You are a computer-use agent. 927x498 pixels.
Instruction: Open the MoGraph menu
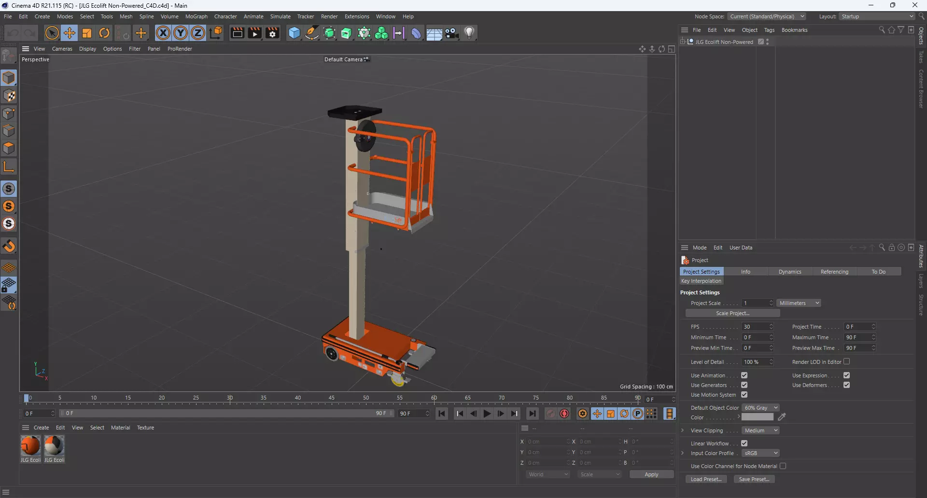pos(196,16)
